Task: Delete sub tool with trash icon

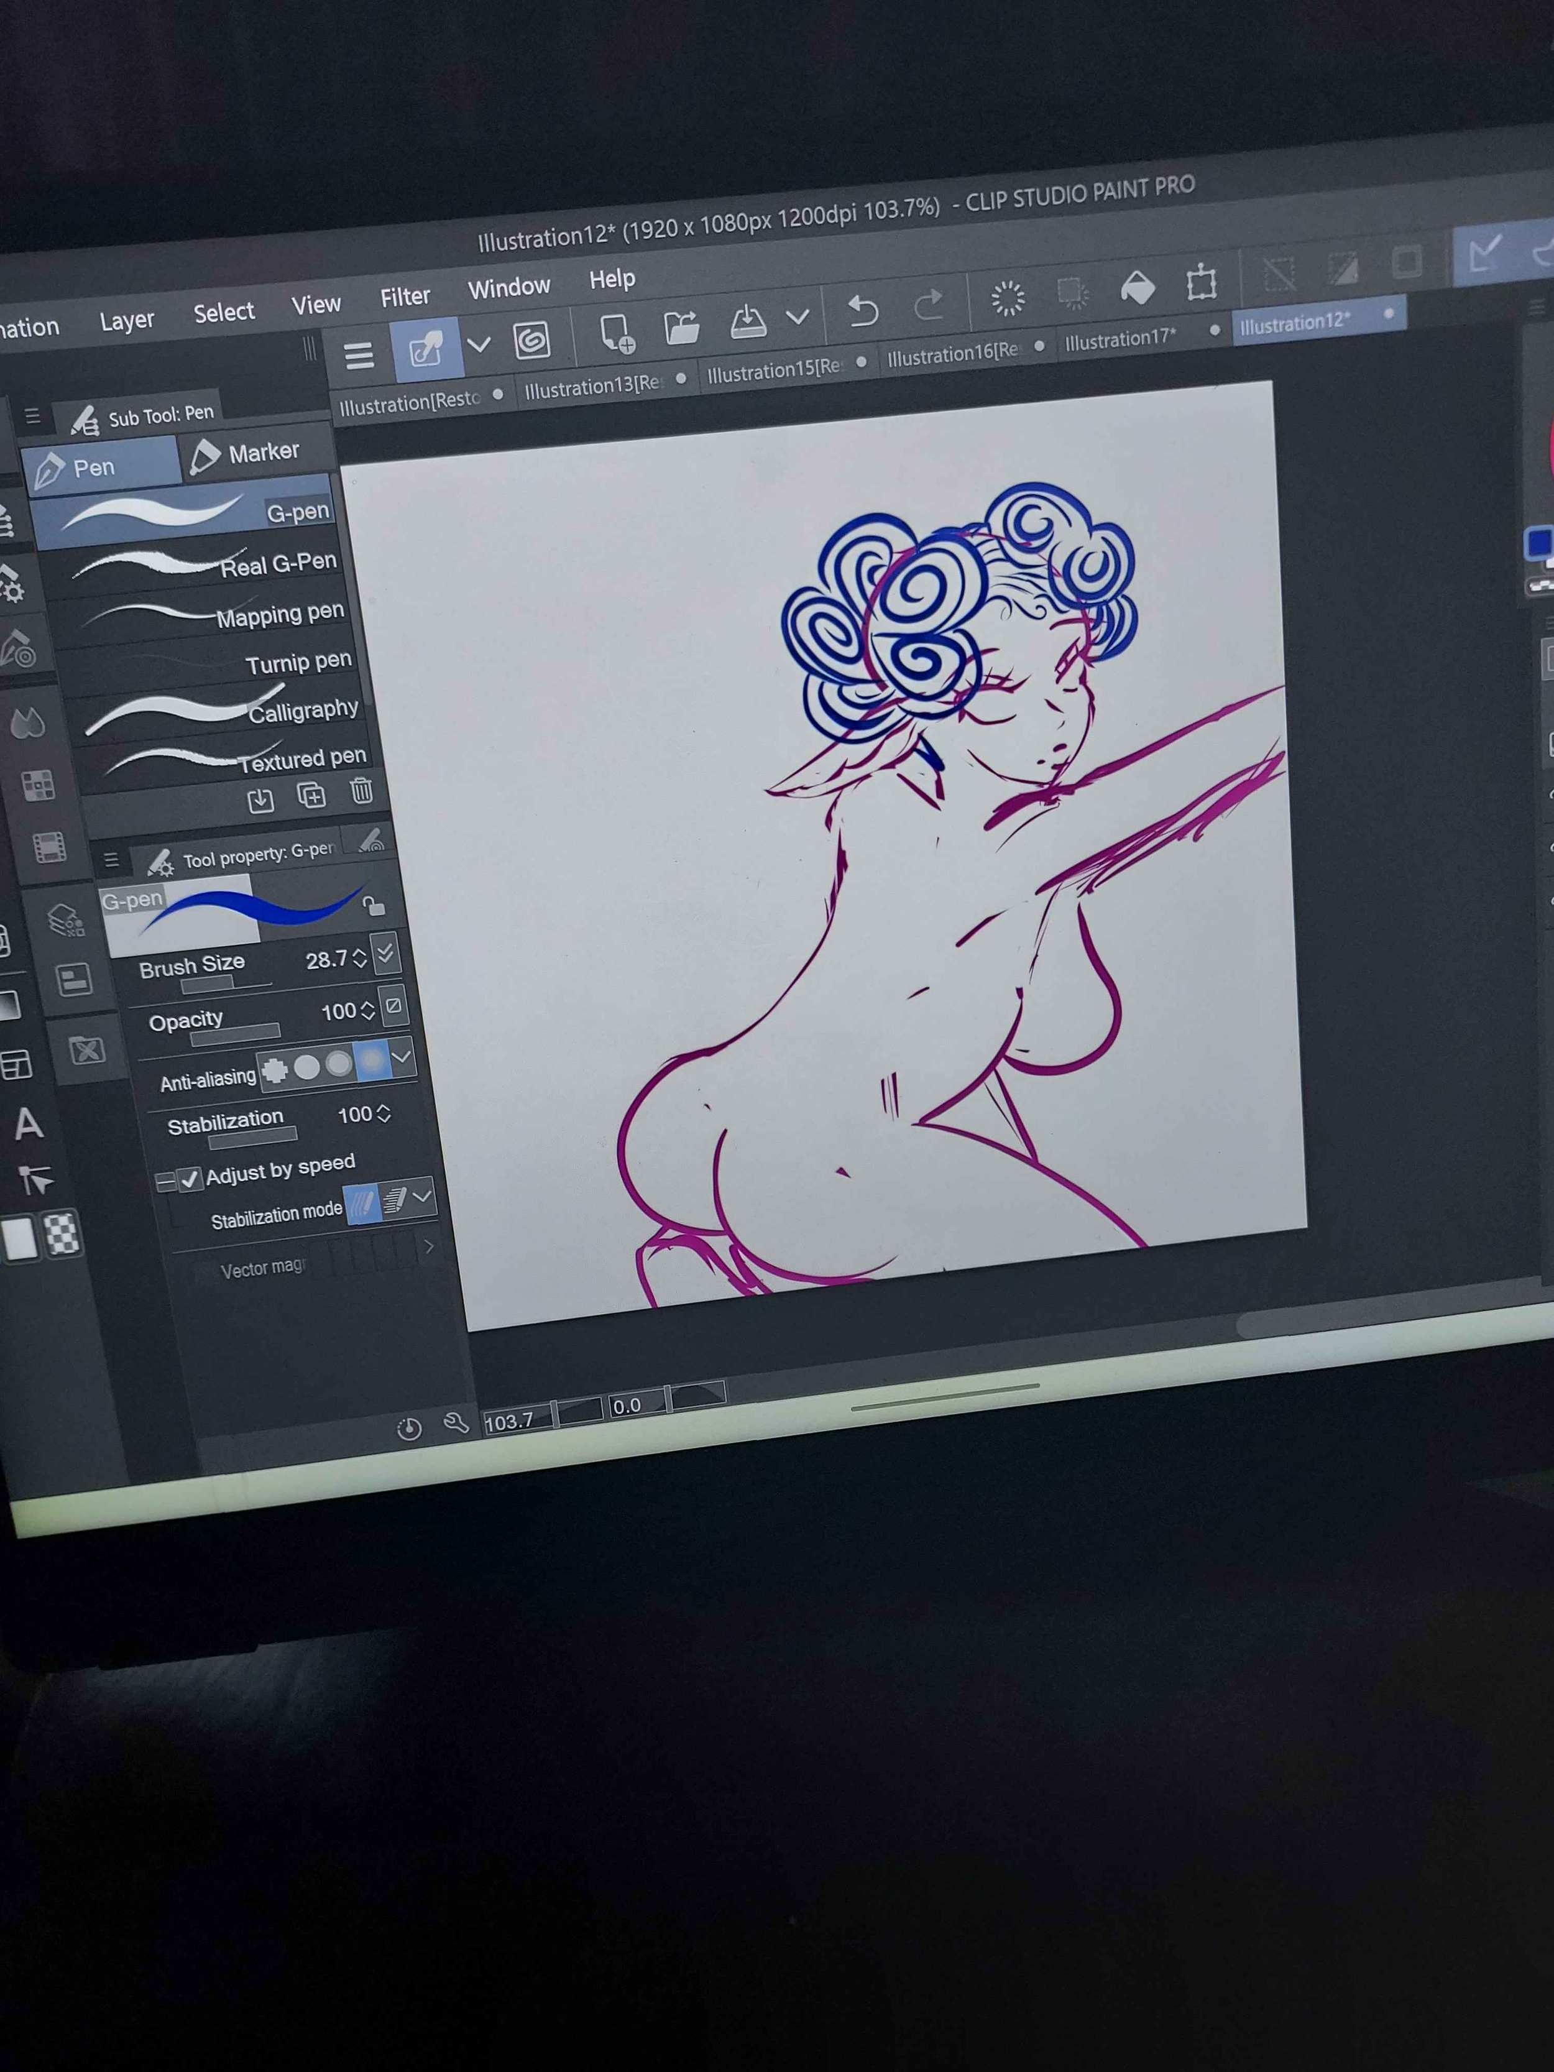Action: (362, 791)
